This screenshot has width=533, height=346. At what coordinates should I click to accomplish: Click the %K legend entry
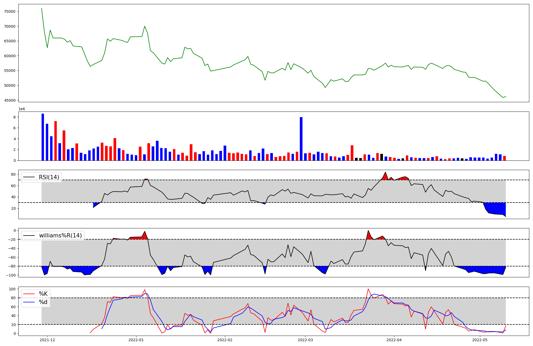43,294
